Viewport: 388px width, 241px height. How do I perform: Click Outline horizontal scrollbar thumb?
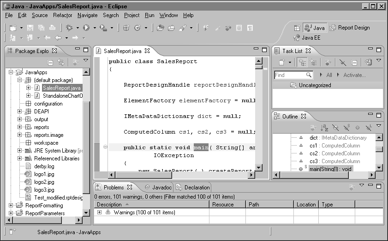(x=314, y=175)
